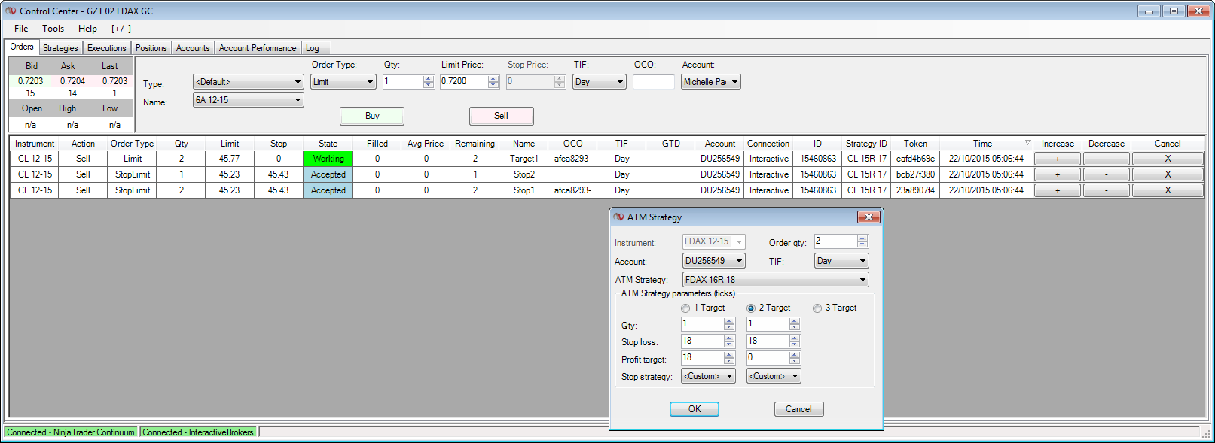This screenshot has height=443, width=1215.
Task: Open the ATM Strategy FDAX 16R 18 dropdown
Action: [x=775, y=280]
